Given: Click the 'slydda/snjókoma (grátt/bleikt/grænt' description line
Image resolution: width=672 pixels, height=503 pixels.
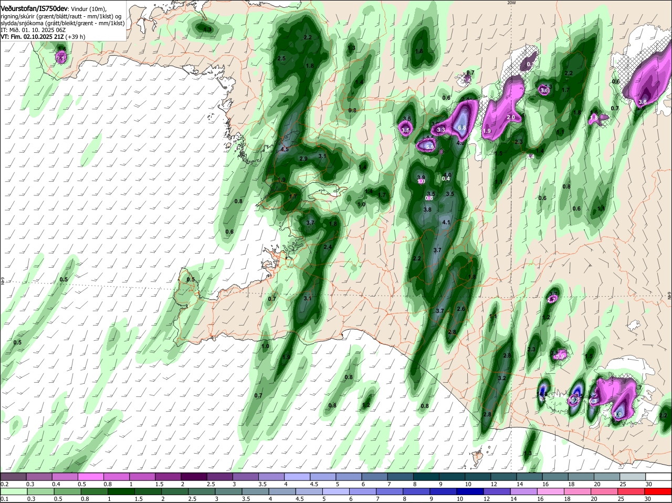Looking at the screenshot, I should 62,23.
